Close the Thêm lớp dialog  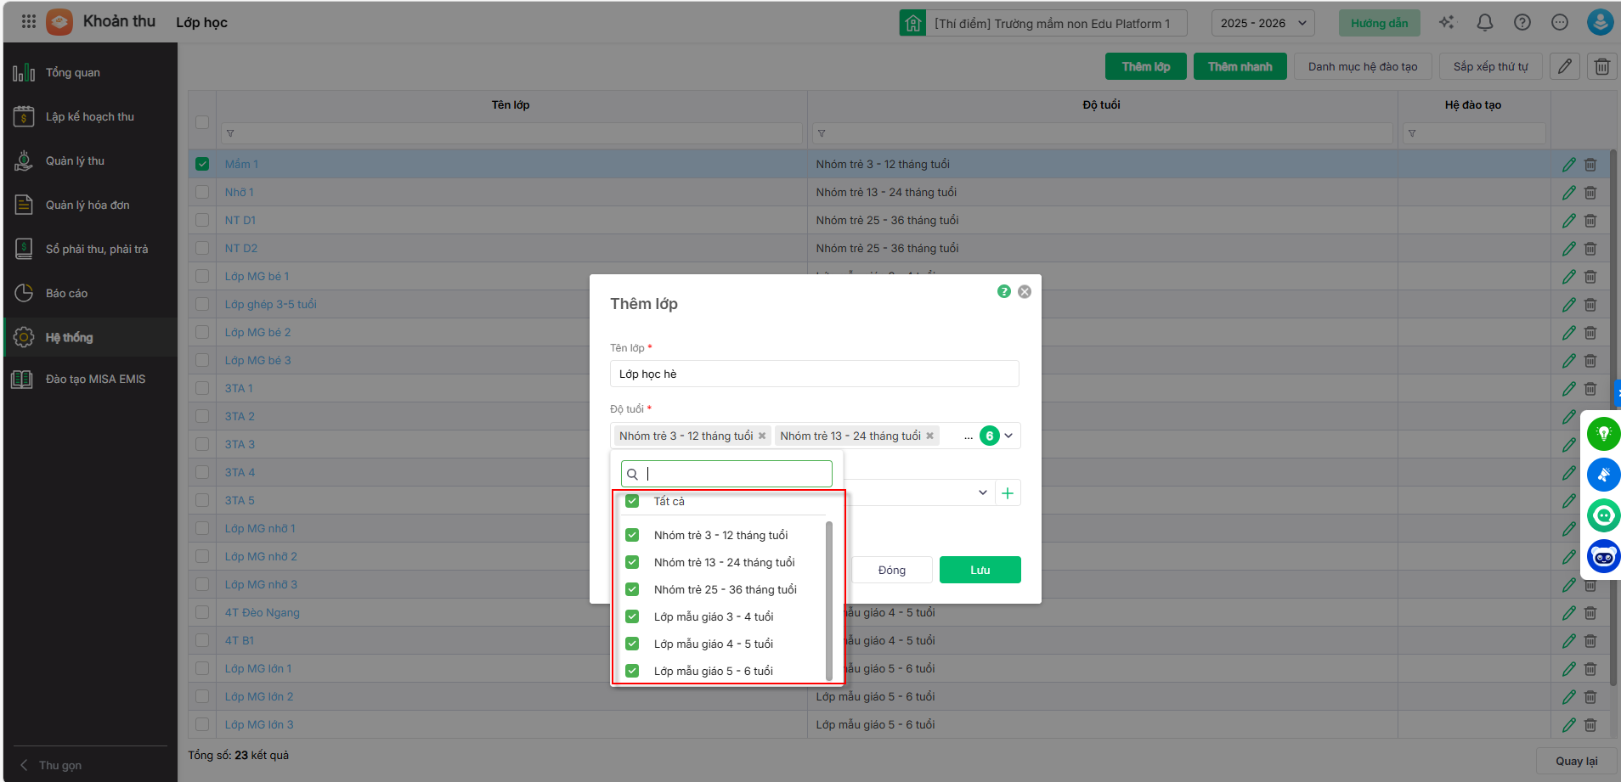1025,291
